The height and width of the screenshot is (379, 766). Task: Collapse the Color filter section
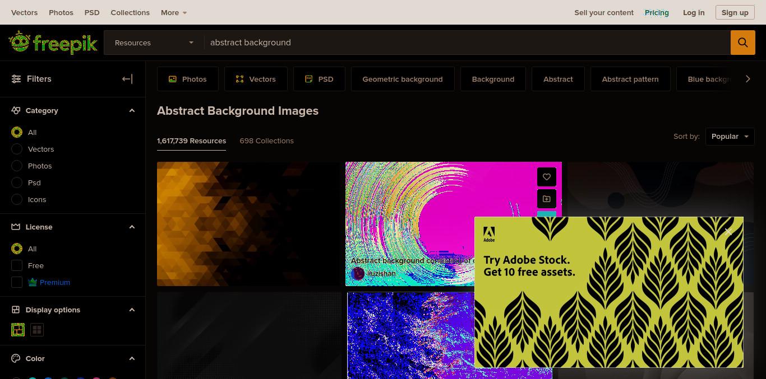[132, 358]
